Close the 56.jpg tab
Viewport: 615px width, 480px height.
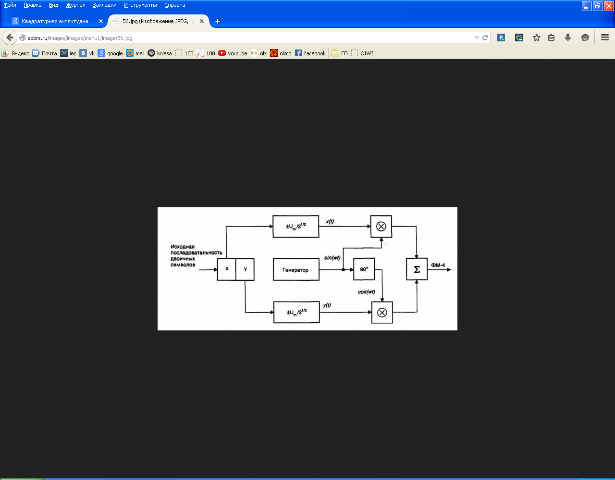click(x=202, y=21)
